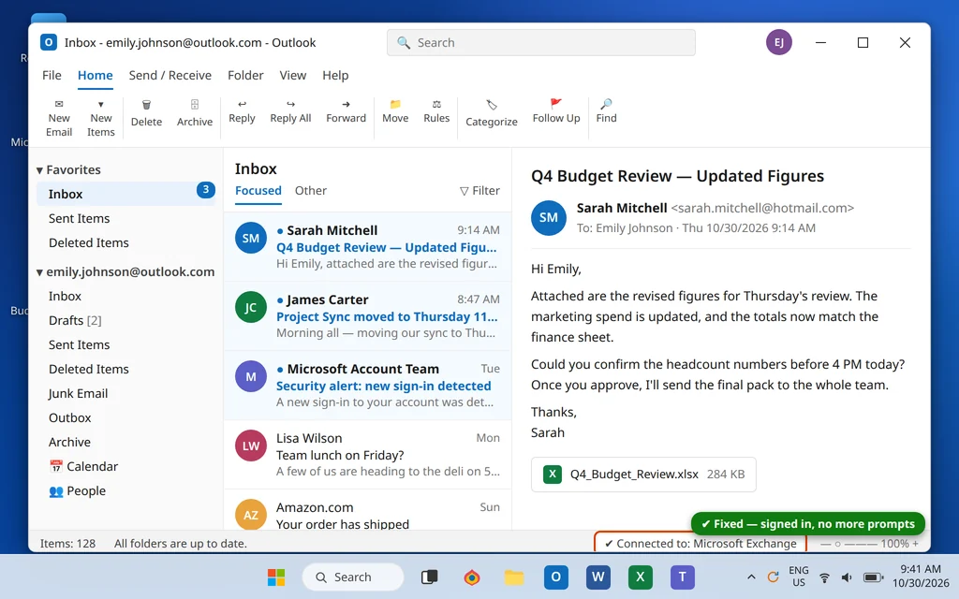Collapse the emily.johnson@outlook.com account tree
Image resolution: width=959 pixels, height=599 pixels.
(x=39, y=272)
